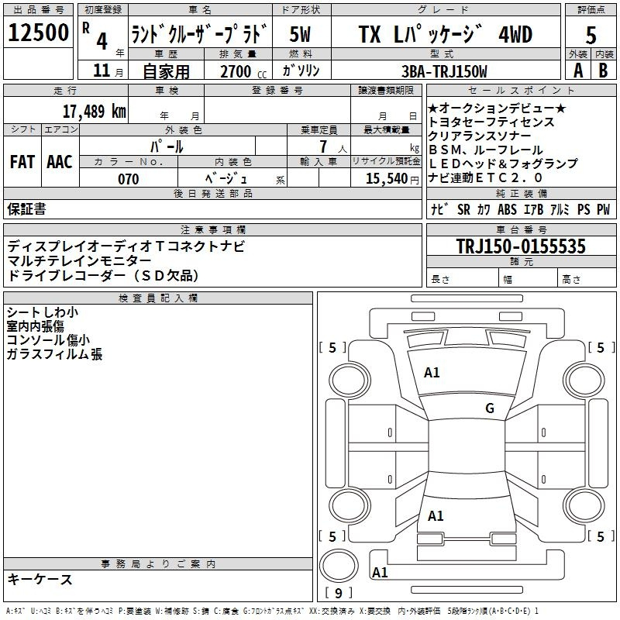Click the G windshield mark on car diagram
Screen dimensions: 620x620
(490, 408)
